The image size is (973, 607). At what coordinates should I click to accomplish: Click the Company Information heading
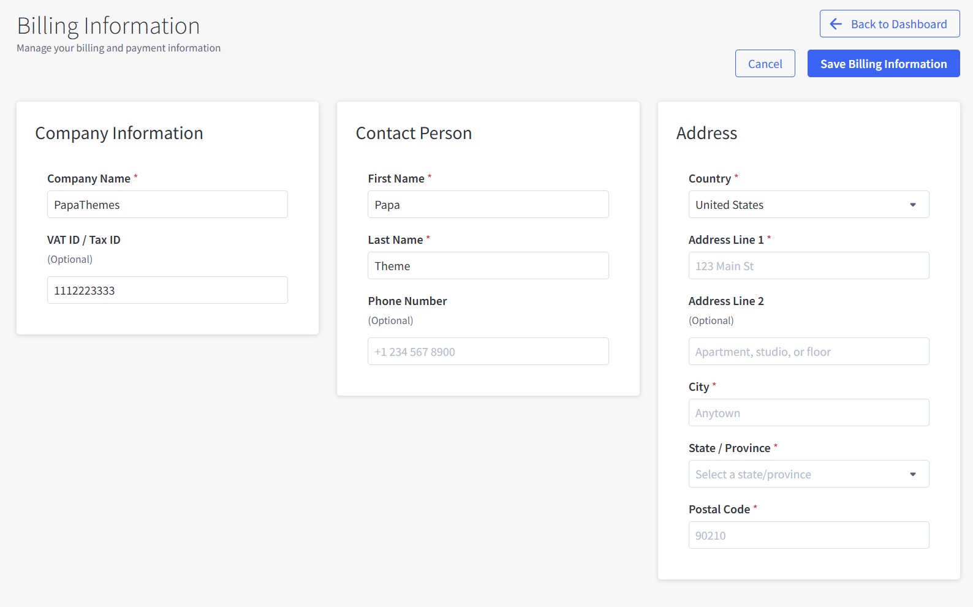(119, 134)
